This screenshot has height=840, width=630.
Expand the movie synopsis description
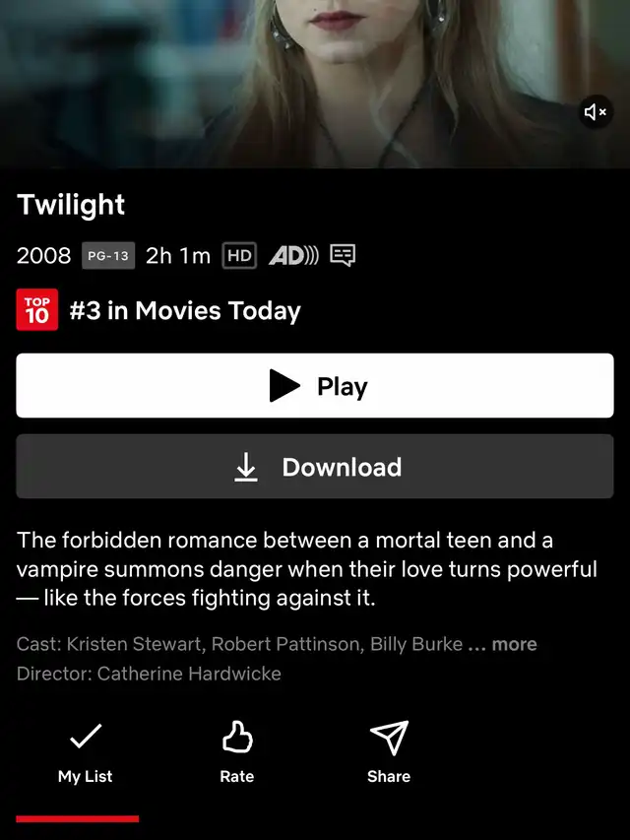tap(307, 569)
